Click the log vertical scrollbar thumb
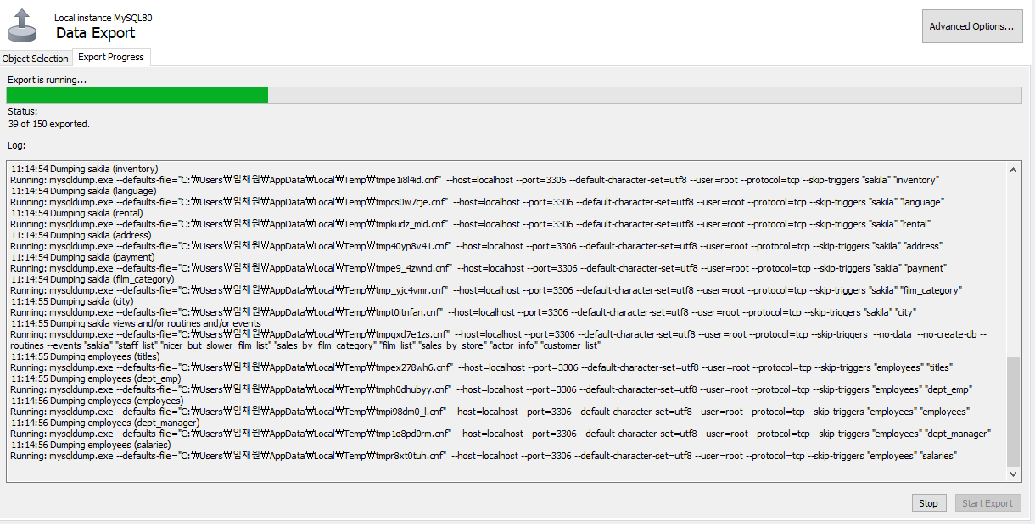The image size is (1035, 524). [x=1013, y=412]
